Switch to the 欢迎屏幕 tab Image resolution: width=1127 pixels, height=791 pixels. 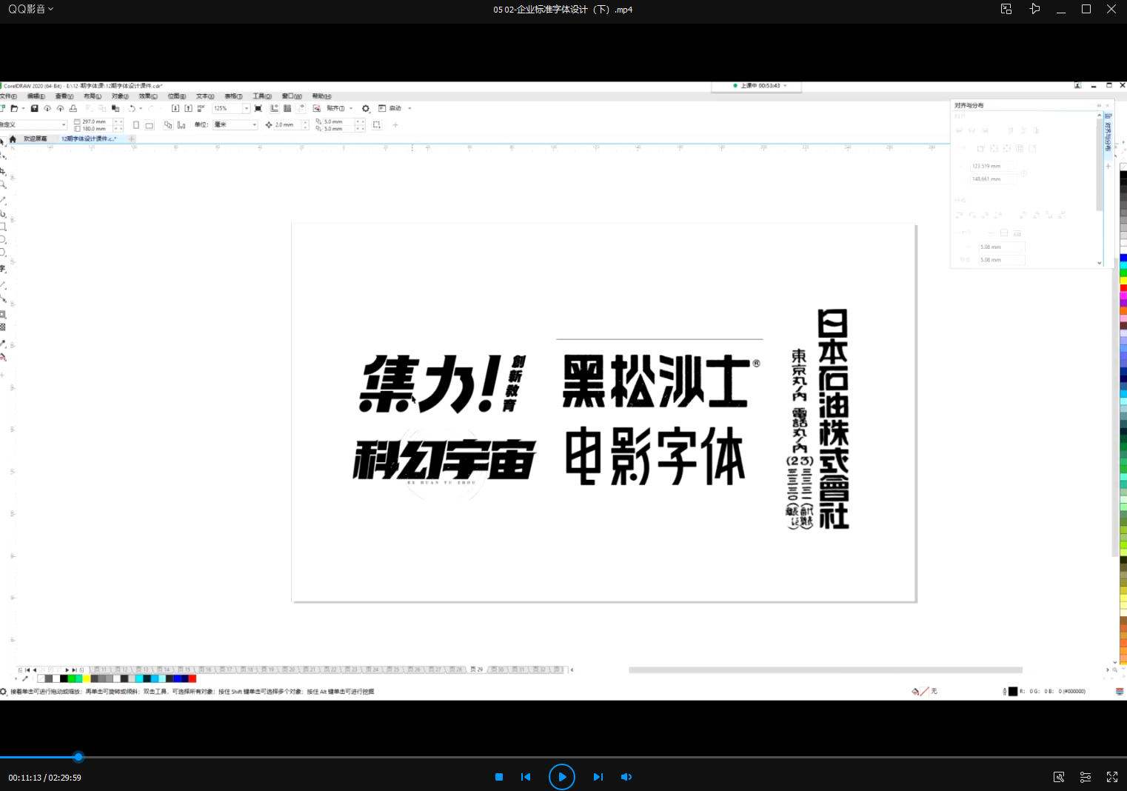[x=35, y=138]
